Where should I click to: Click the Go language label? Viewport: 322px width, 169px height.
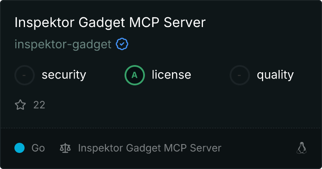[x=38, y=148]
